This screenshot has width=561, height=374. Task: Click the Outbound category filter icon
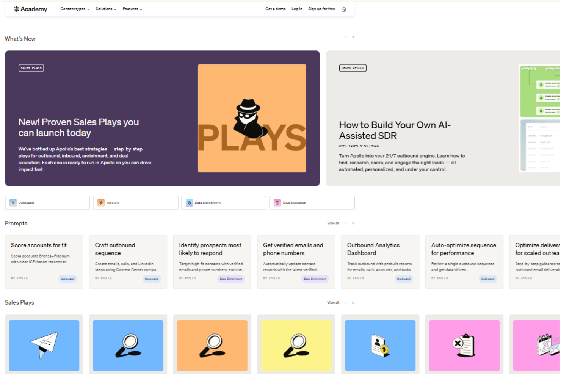13,203
